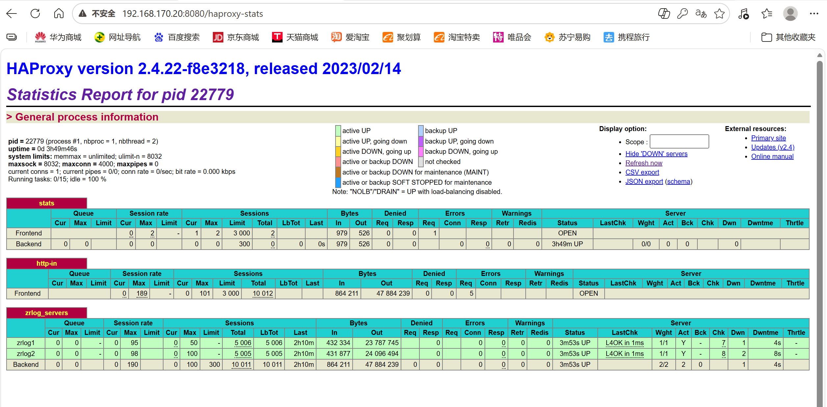The image size is (827, 407).
Task: Click the star to favorite this page
Action: (719, 14)
